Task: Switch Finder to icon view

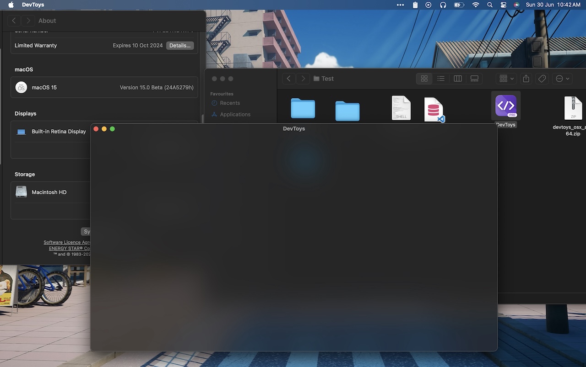Action: click(x=424, y=79)
